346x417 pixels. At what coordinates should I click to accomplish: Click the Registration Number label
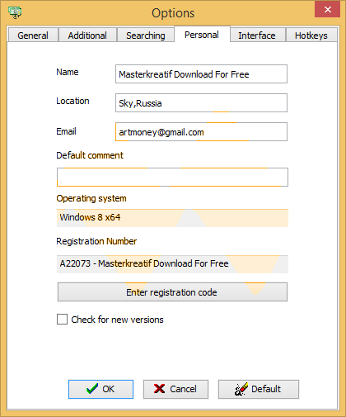click(96, 241)
